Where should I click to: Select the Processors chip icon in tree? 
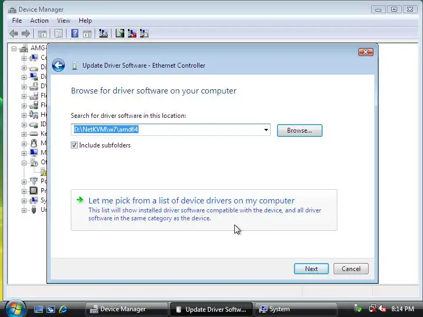34,191
